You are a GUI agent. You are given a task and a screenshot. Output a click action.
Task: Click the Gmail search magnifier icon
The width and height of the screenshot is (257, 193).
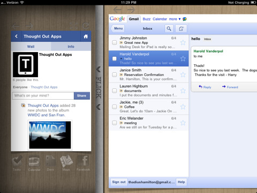click(x=169, y=28)
